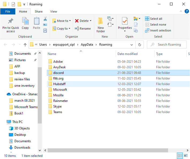Screen dimensions: 190x159
Task: Click the Cut scissors icon
Action: 45,19
